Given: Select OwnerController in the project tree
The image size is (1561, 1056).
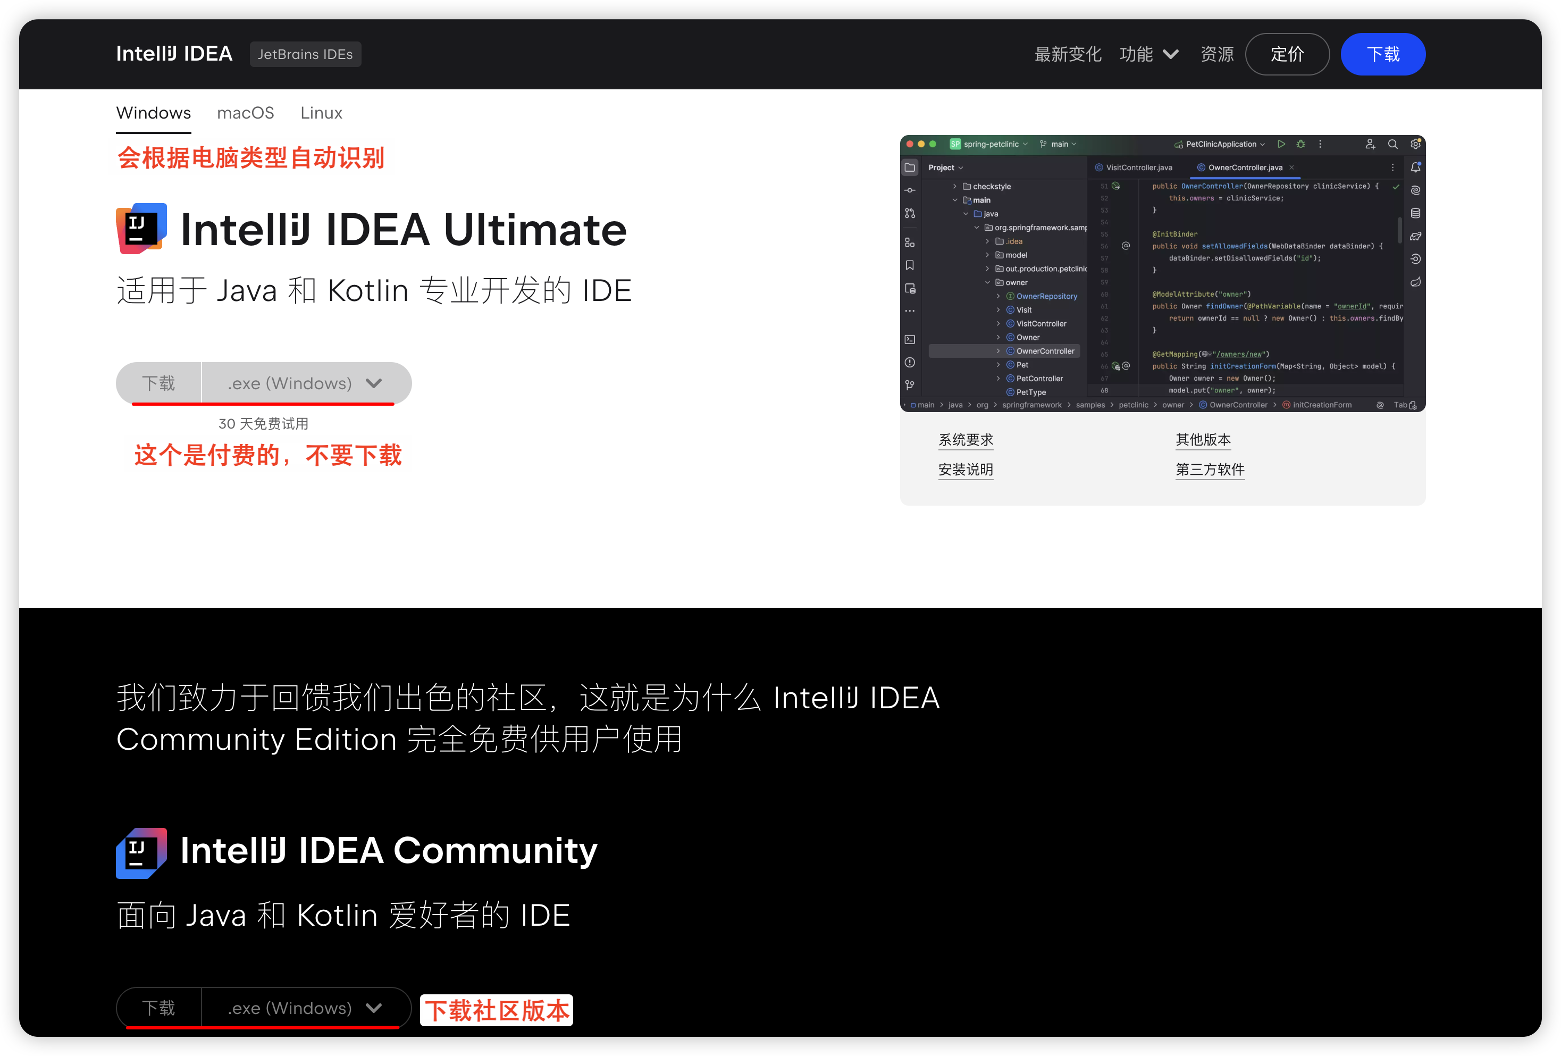Looking at the screenshot, I should [x=1003, y=350].
